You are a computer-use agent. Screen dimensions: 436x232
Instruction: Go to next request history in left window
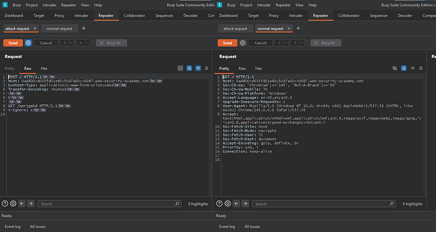(80, 43)
